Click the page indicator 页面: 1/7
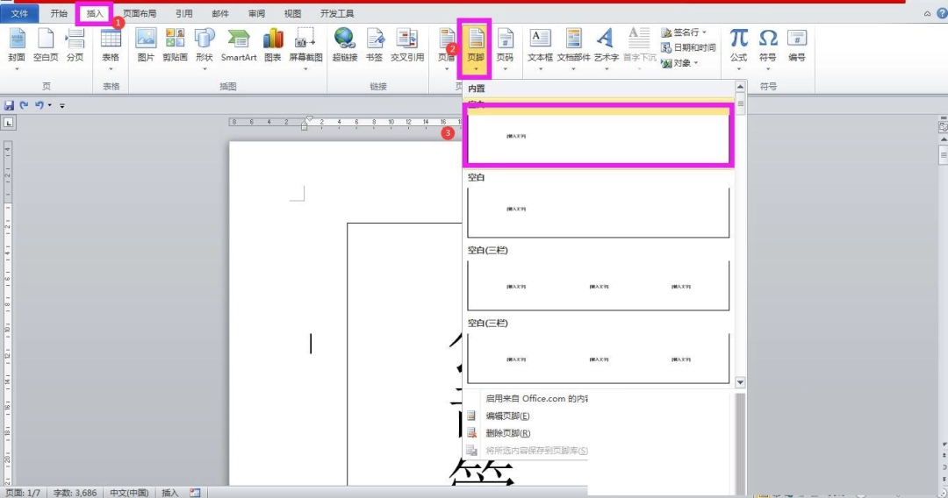This screenshot has height=498, width=948. click(x=23, y=493)
